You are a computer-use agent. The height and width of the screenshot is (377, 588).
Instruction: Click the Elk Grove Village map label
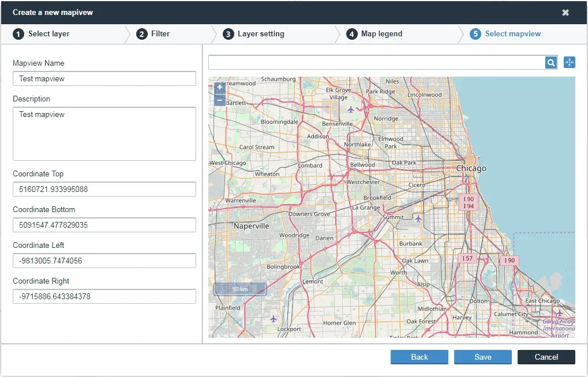[338, 94]
